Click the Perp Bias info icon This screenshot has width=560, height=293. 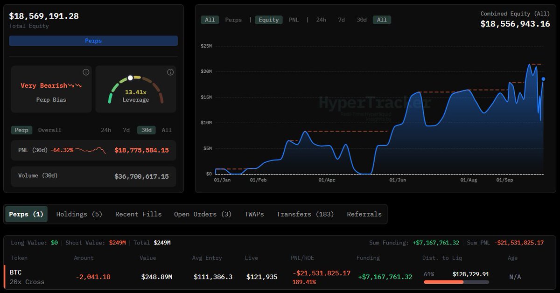click(x=86, y=72)
